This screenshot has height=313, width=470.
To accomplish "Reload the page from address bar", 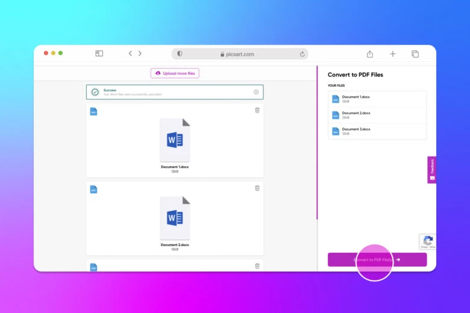I will pyautogui.click(x=302, y=54).
